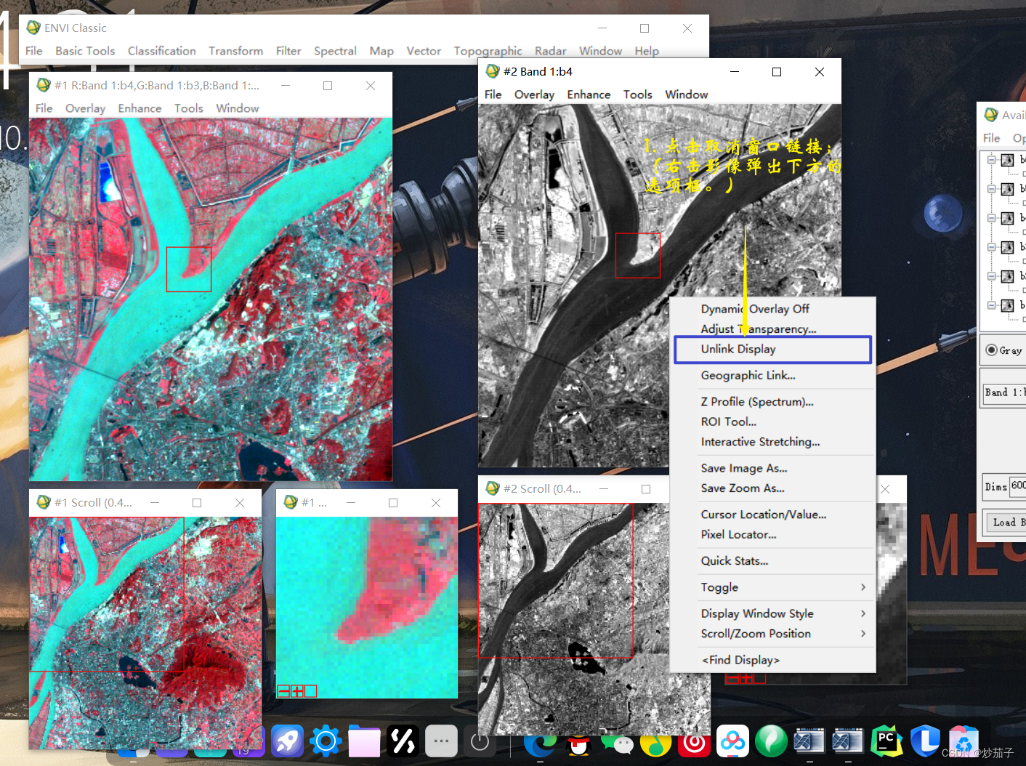Click the power button icon in dock
Viewport: 1026px width, 766px height.
point(480,741)
